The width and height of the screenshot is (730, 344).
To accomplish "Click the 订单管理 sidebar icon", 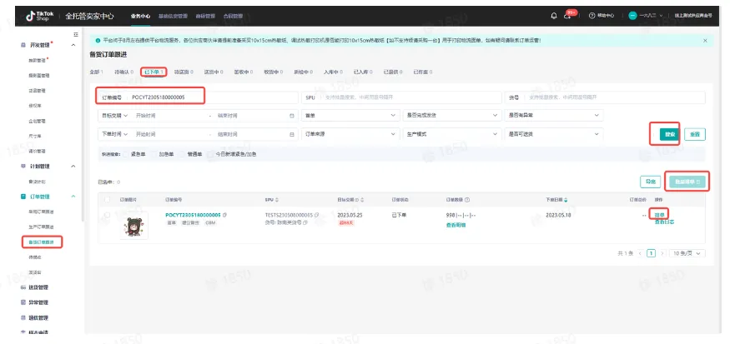I will point(23,197).
